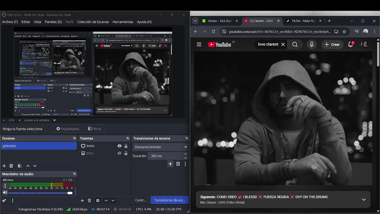This screenshot has width=380, height=214.
Task: Open scene filters icon in Escenas toolbar
Action: coord(20,166)
